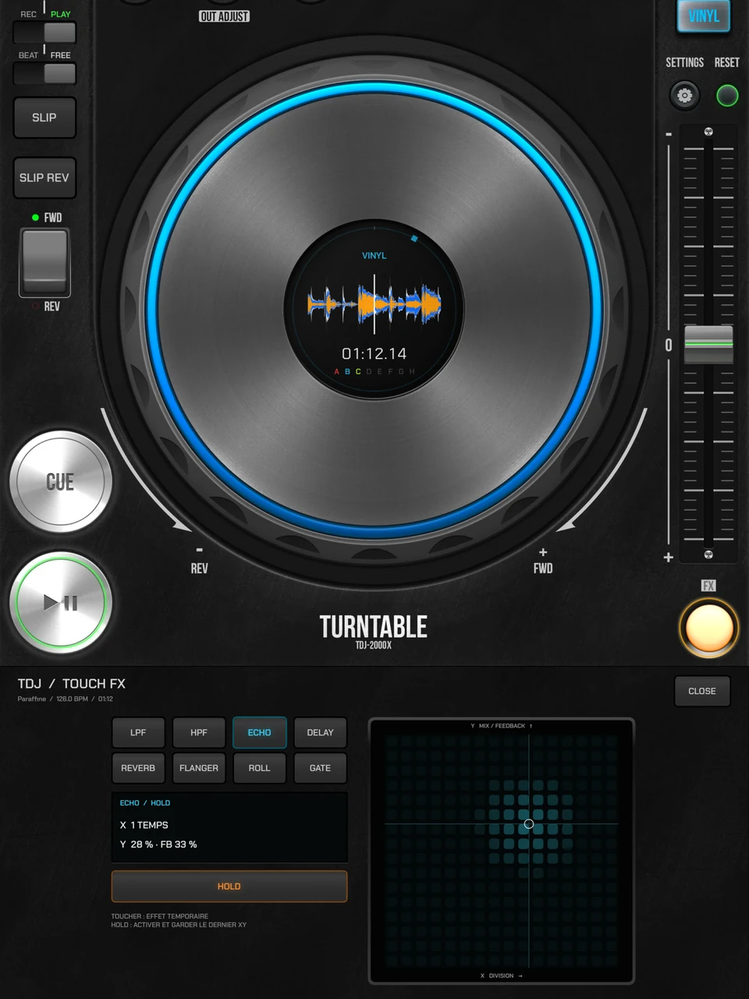Tap the blue position marker on platter
Image resolution: width=749 pixels, height=999 pixels.
[x=414, y=238]
